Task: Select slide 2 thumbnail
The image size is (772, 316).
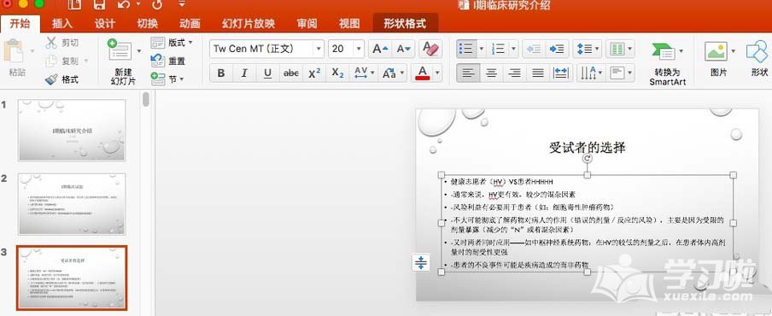Action: coord(72,204)
